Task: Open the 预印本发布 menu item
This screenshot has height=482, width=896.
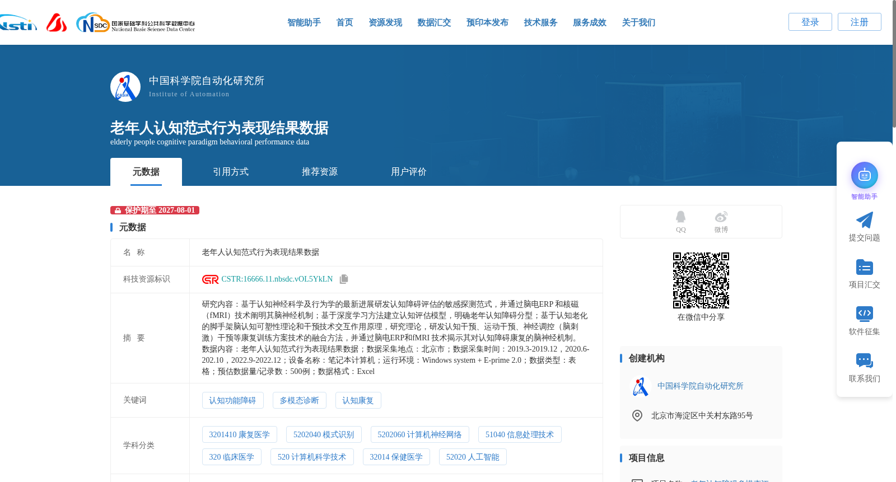Action: click(487, 22)
